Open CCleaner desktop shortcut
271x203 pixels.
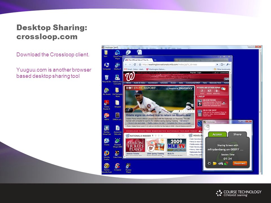point(117,167)
